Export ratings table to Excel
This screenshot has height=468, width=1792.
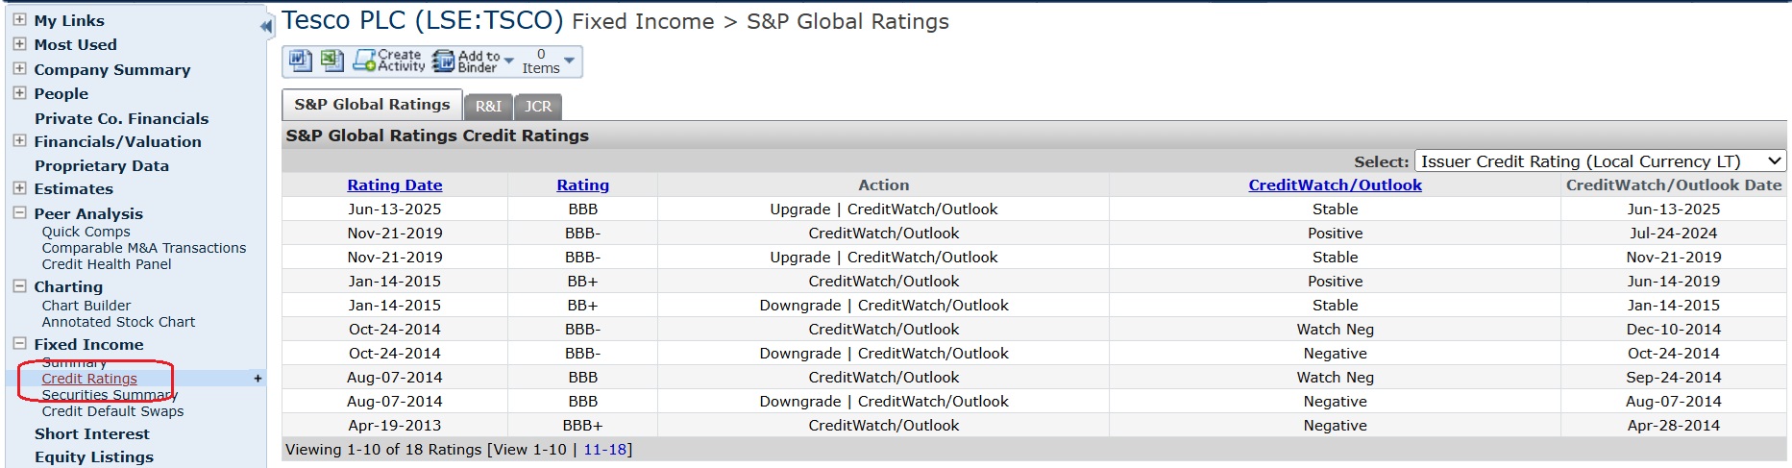[331, 62]
